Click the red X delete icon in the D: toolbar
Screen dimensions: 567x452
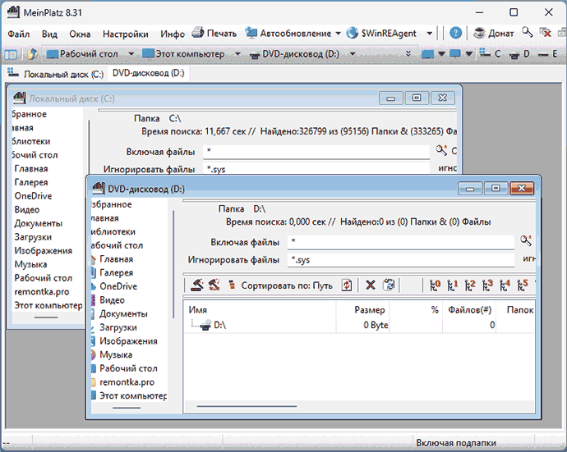click(x=371, y=285)
